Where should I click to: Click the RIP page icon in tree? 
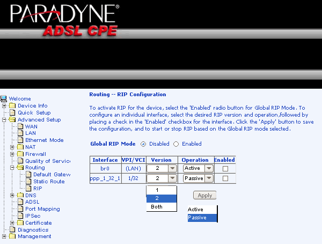point(28,189)
